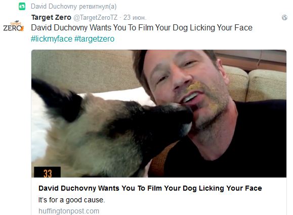Click the "ZERO" text in avatar logo
The image size is (293, 215).
(12, 28)
